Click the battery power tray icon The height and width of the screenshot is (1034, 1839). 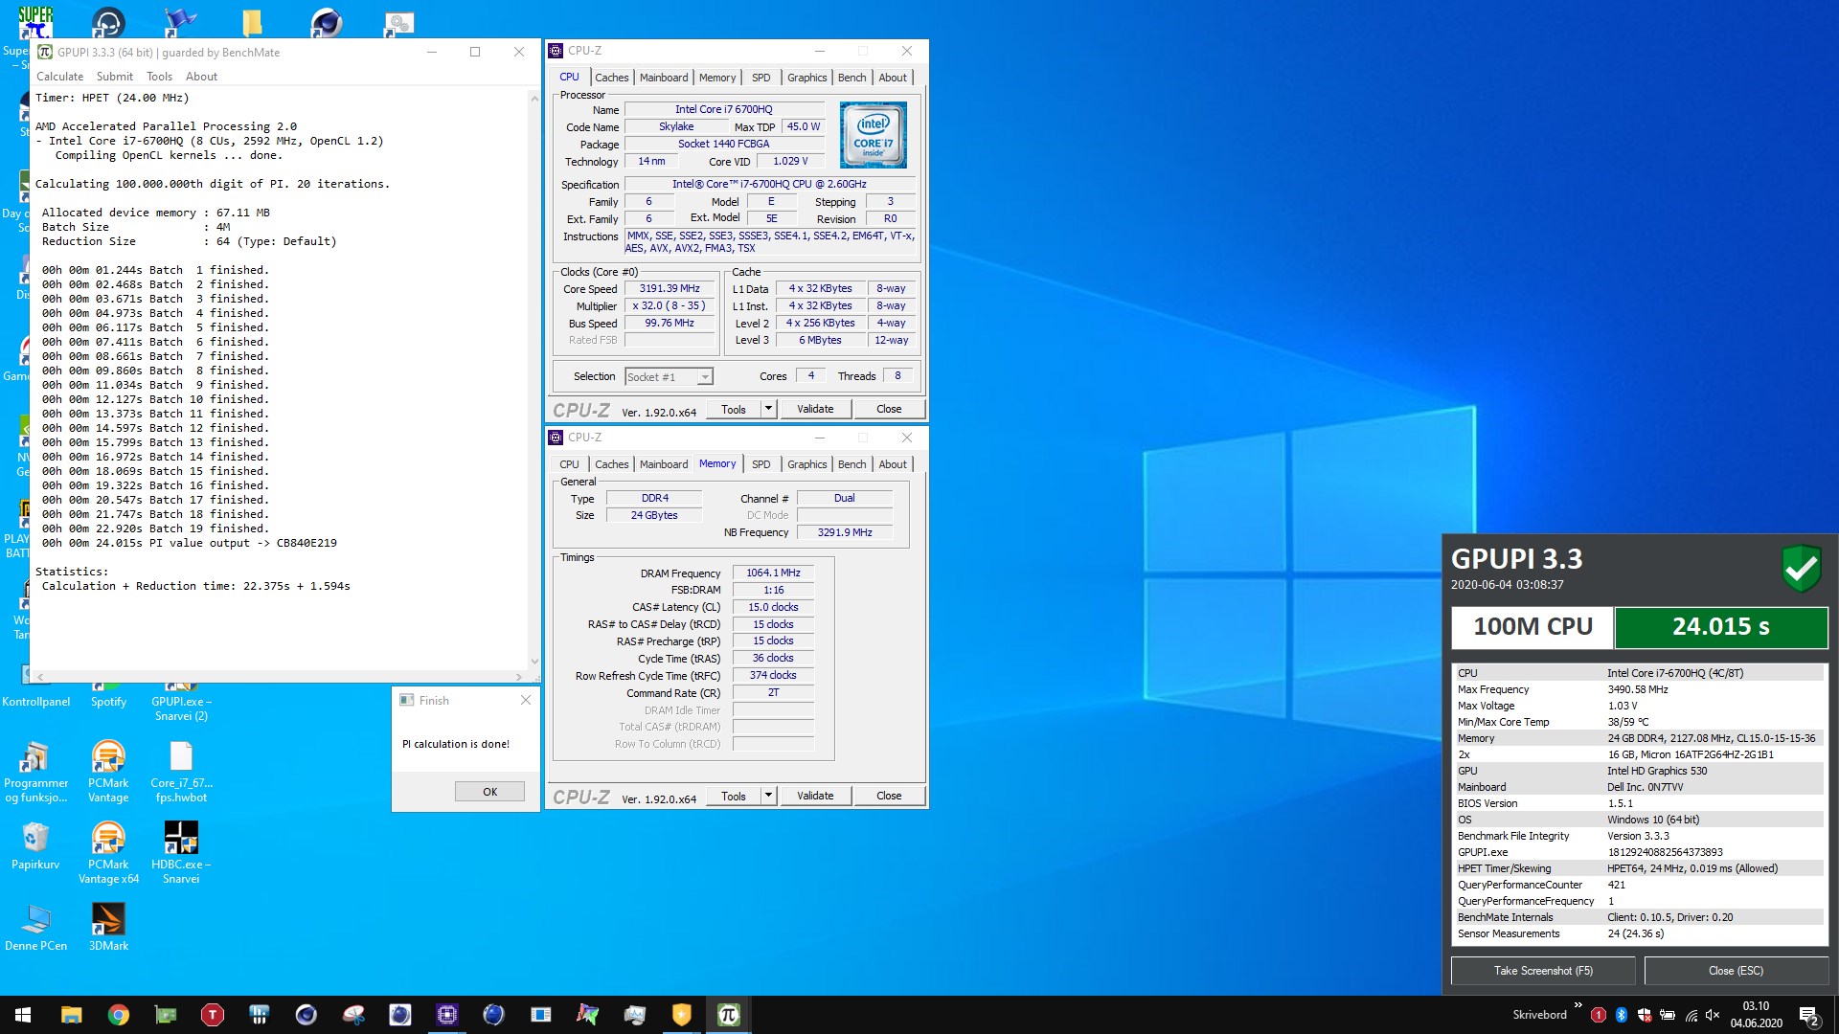(1668, 1015)
